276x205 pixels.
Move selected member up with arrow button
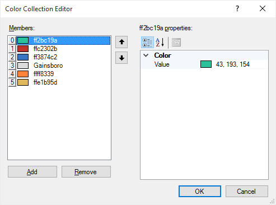point(121,42)
